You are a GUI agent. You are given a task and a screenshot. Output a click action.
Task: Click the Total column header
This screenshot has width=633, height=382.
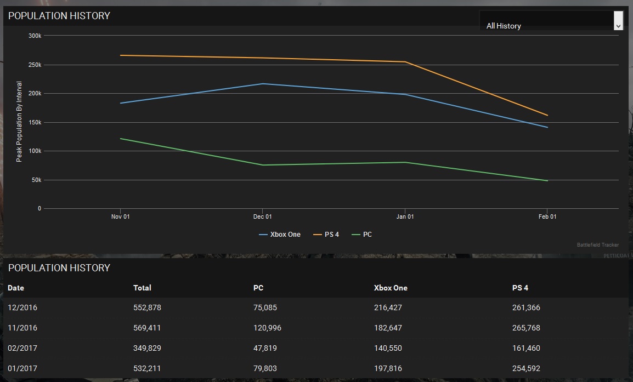pos(142,288)
